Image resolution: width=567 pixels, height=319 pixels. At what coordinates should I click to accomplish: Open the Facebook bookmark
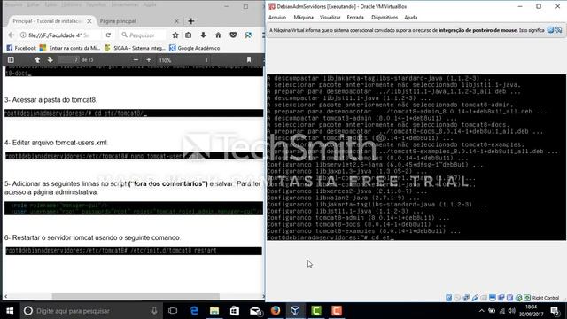pos(21,48)
